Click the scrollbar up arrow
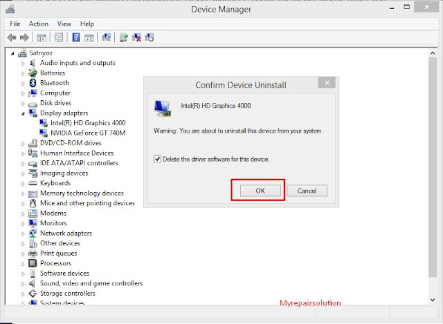 (x=433, y=53)
